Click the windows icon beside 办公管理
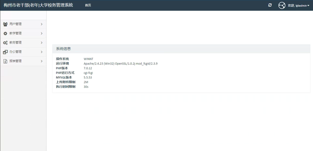 click(5, 52)
